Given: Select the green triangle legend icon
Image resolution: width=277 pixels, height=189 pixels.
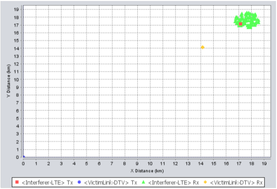Looking at the screenshot, I should click(143, 182).
